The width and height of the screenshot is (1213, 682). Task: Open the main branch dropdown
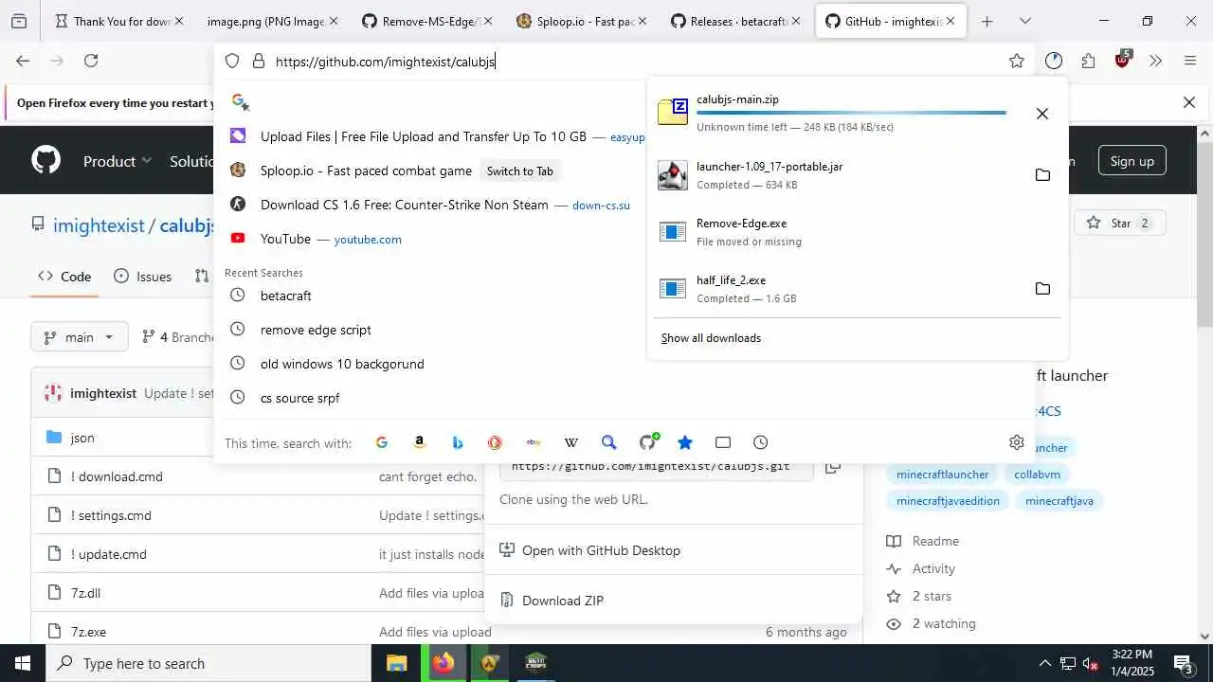click(80, 337)
